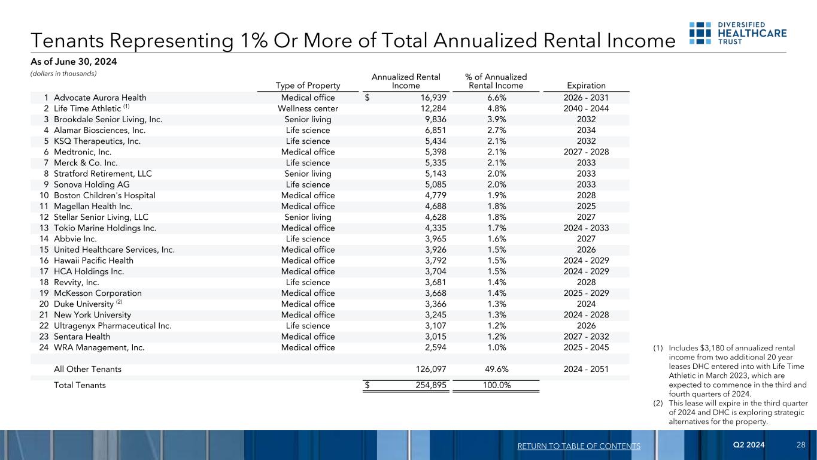Select the Annualized Rental Income column header
Viewport: 817px width, 460px height.
pyautogui.click(x=406, y=81)
